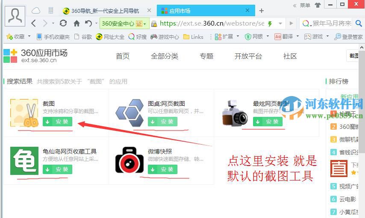Image resolution: width=365 pixels, height=218 pixels.
Task: Go back with the back arrow
Action: 34,23
